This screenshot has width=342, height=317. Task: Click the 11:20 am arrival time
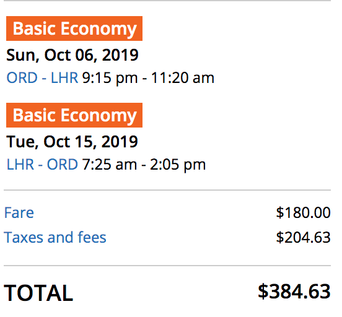click(183, 78)
